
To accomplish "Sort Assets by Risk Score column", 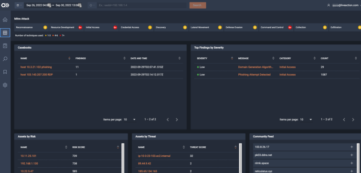I will (118, 147).
